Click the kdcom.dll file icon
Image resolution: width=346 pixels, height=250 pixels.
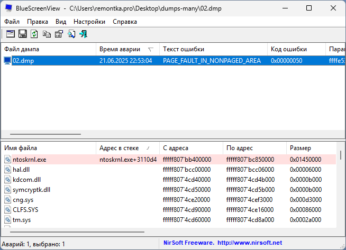point(8,180)
